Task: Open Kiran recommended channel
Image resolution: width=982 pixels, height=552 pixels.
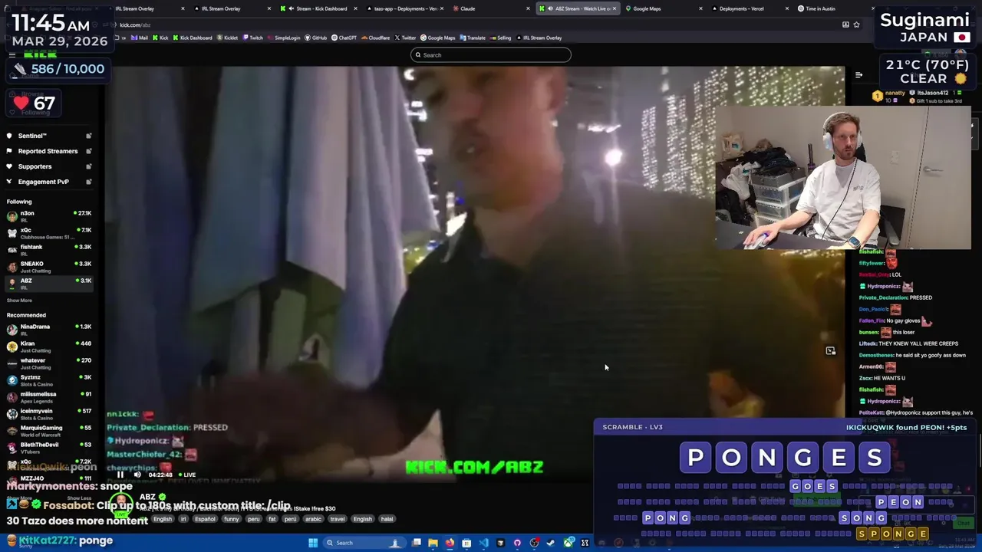Action: tap(49, 347)
